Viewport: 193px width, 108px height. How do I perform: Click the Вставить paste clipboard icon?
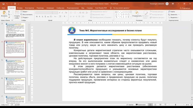click(4, 13)
